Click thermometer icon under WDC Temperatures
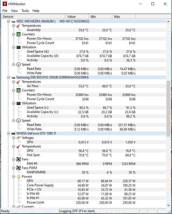The height and width of the screenshot is (214, 172). 18,26
